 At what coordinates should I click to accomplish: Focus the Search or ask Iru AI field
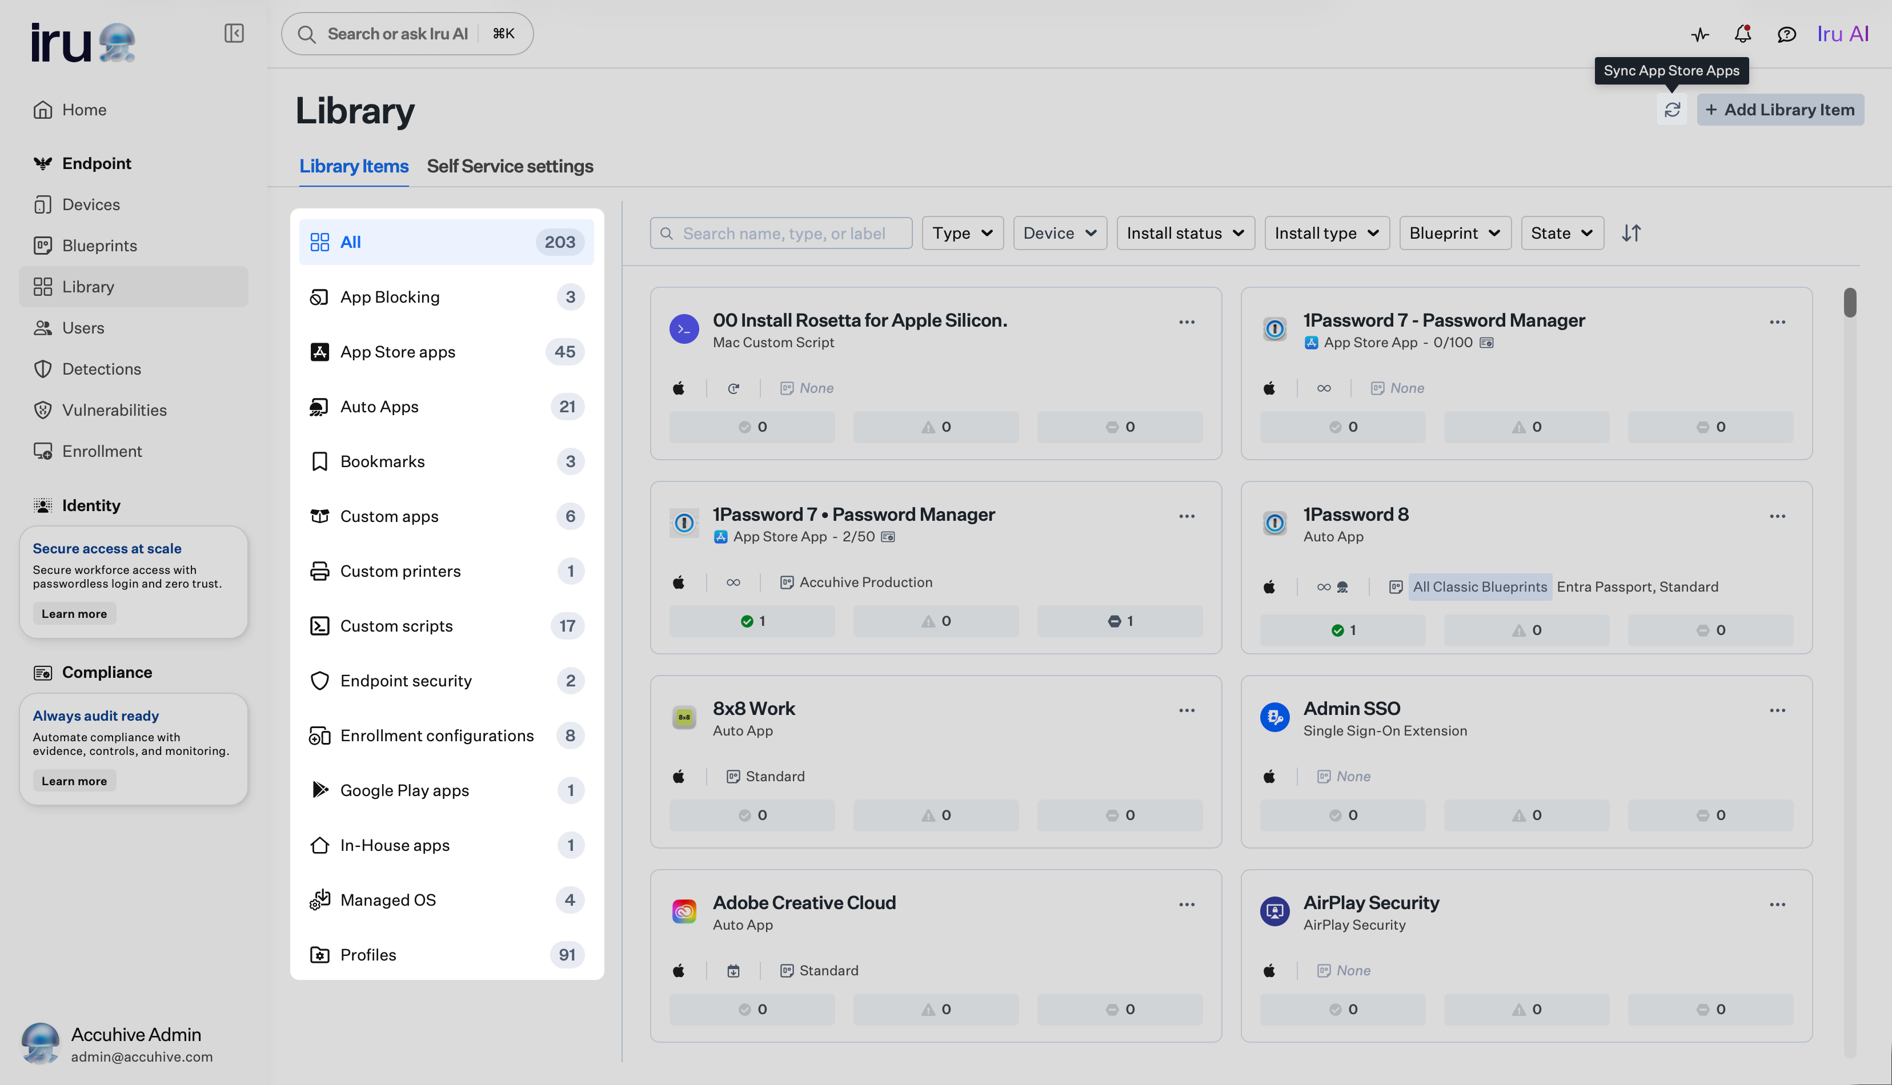[407, 34]
